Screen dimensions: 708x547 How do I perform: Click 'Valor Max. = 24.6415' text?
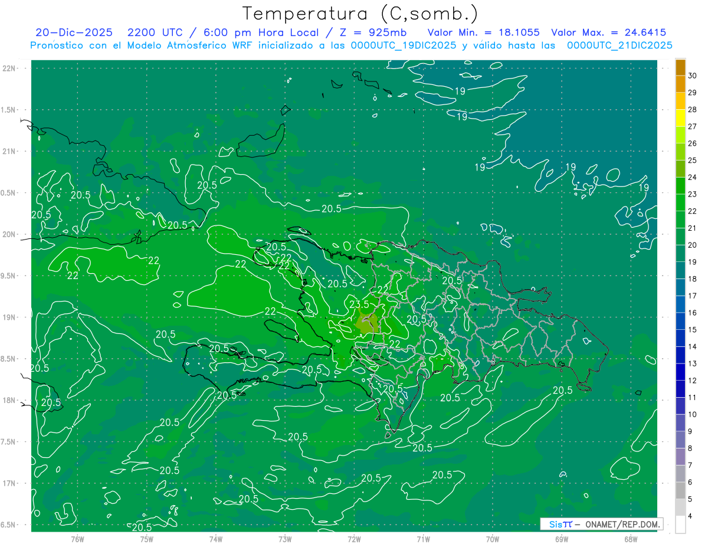coord(608,33)
